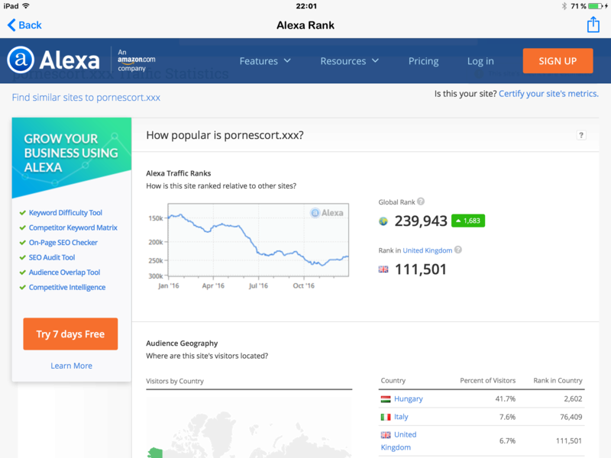Click the Audience Geography heading

[x=182, y=343]
